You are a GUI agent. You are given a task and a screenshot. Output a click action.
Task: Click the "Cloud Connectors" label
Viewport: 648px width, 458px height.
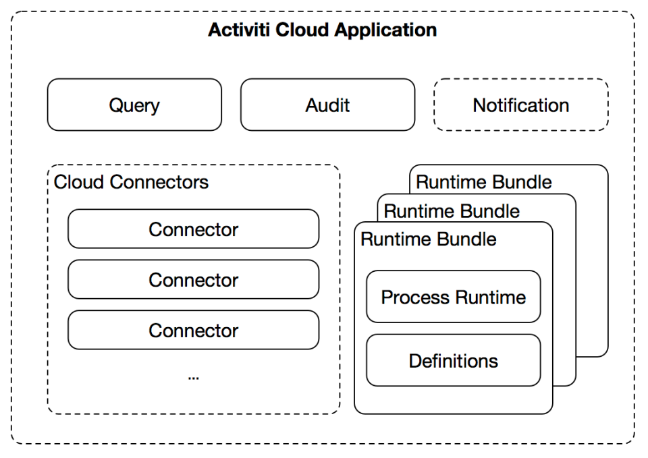click(131, 182)
